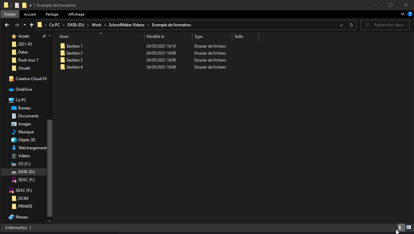Screen dimensions: 414x234
Task: Open the Dates folder in sidebar
Action: pos(23,52)
